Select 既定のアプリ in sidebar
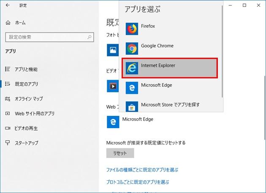Screen dimensions: 266x193 pyautogui.click(x=26, y=84)
